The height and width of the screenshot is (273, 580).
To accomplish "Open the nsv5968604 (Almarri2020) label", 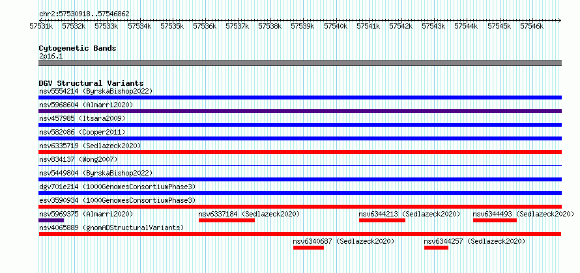I will coord(86,105).
